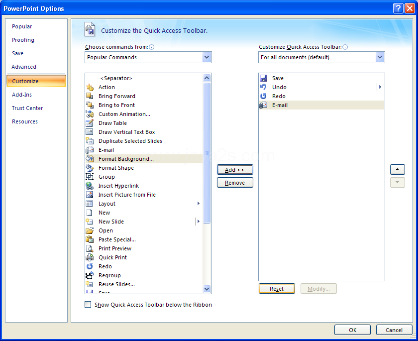Click the Add >> button
The image size is (418, 341).
click(235, 170)
